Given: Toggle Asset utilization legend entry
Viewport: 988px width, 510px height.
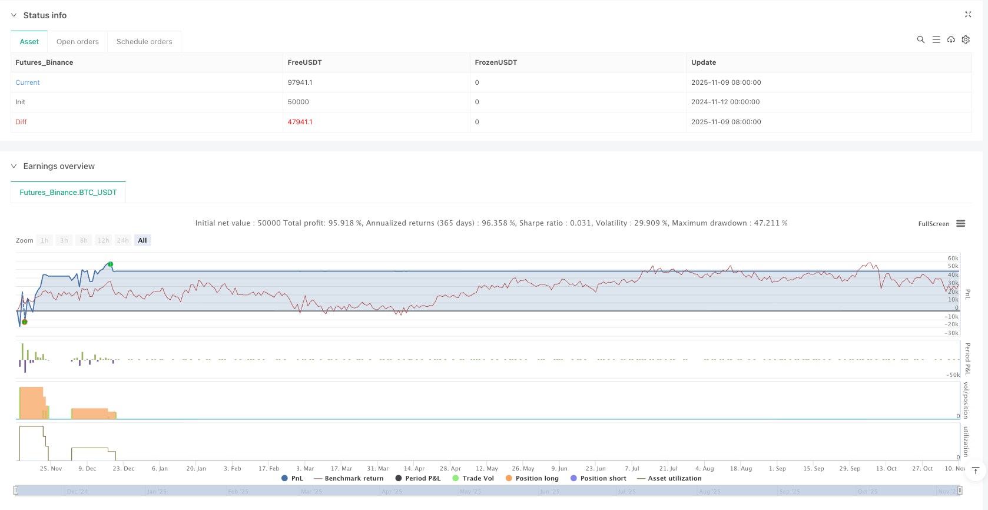Looking at the screenshot, I should [669, 478].
